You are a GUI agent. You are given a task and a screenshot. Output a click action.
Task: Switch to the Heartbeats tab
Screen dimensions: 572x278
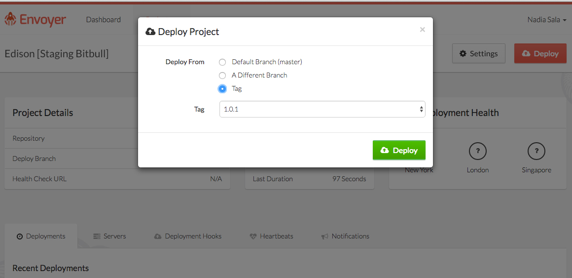271,237
